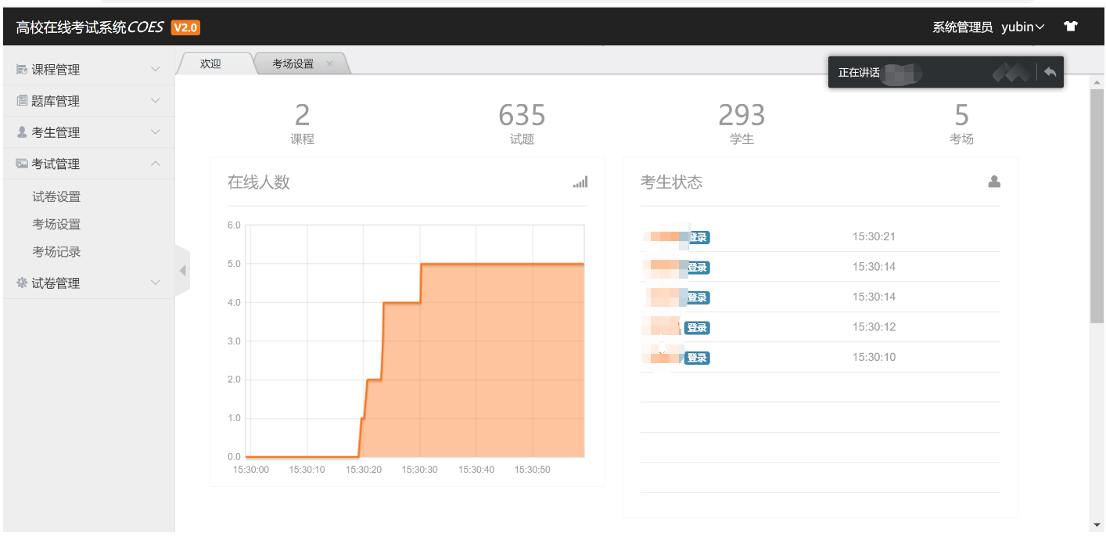Screen dimensions: 1106x544
Task: Click the 登录 badge at 15:30:21
Action: tap(697, 237)
